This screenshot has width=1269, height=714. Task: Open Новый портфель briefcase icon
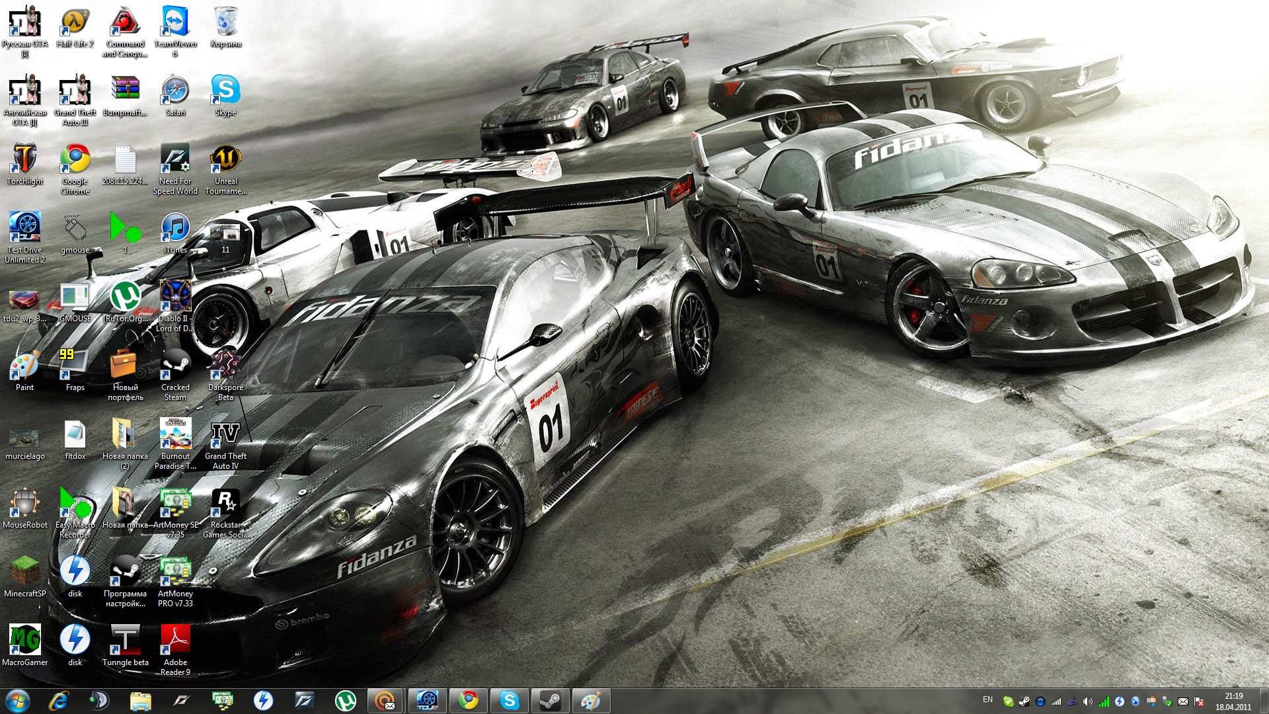(125, 376)
